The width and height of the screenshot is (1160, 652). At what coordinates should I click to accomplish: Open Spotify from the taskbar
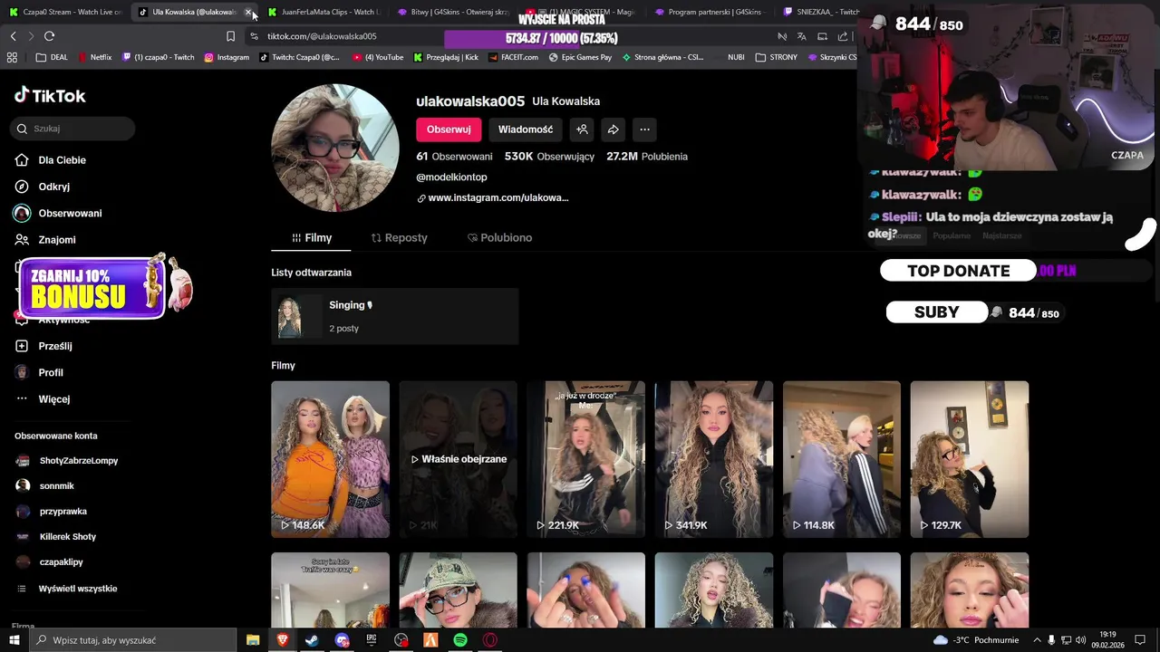(x=460, y=640)
